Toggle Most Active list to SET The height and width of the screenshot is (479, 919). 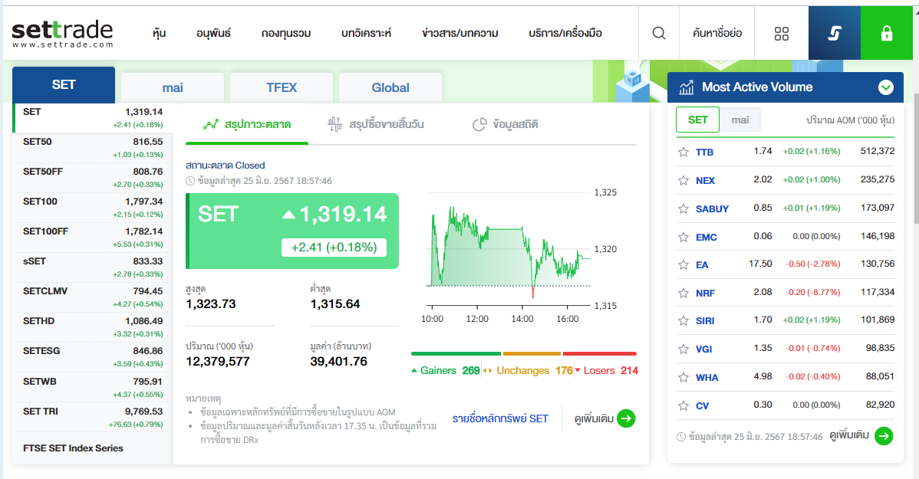coord(697,120)
